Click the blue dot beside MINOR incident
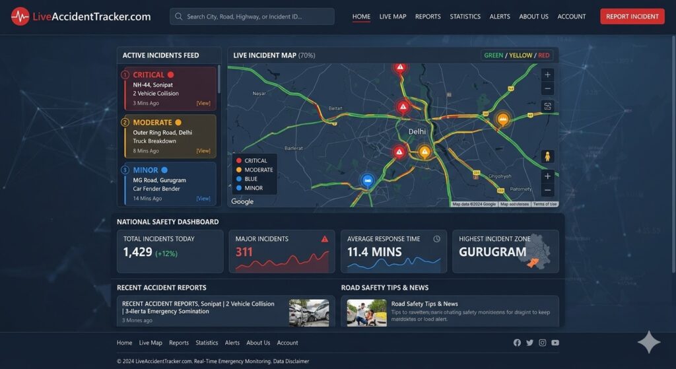The image size is (676, 369). pos(164,170)
